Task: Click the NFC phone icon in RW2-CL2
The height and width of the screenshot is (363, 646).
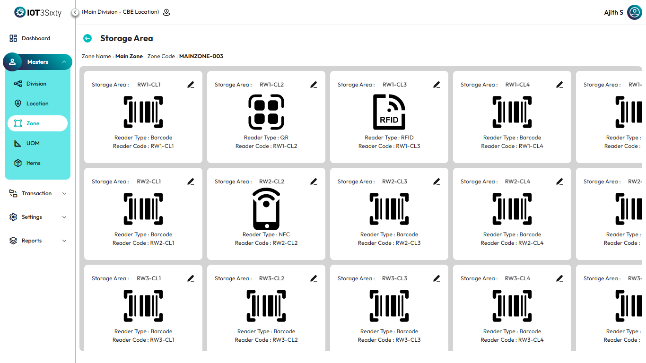Action: 266,208
